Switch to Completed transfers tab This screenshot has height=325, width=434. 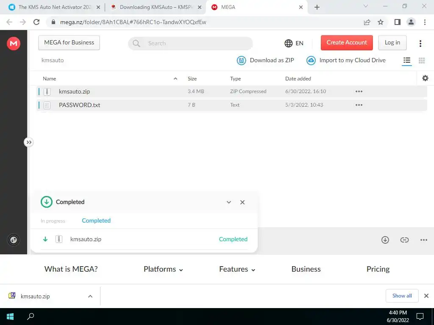click(x=96, y=220)
